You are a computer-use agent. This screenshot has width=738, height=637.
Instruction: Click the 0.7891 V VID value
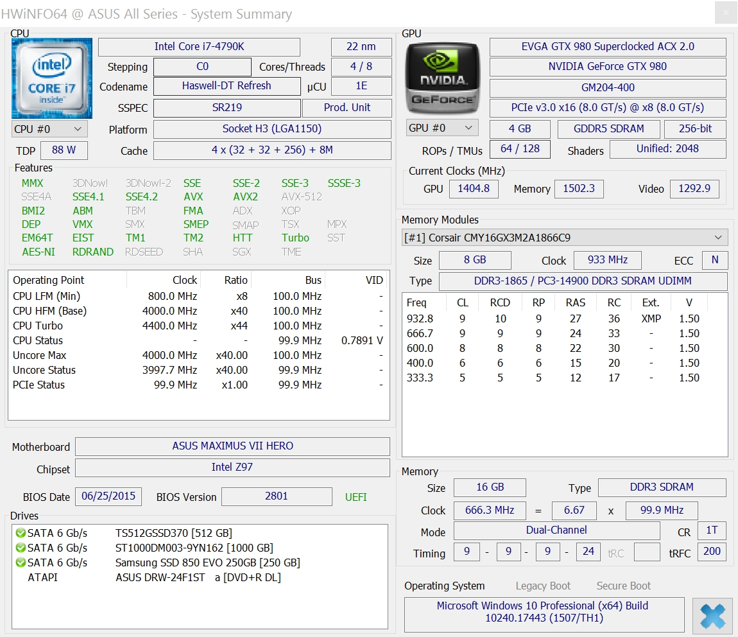[x=362, y=340]
